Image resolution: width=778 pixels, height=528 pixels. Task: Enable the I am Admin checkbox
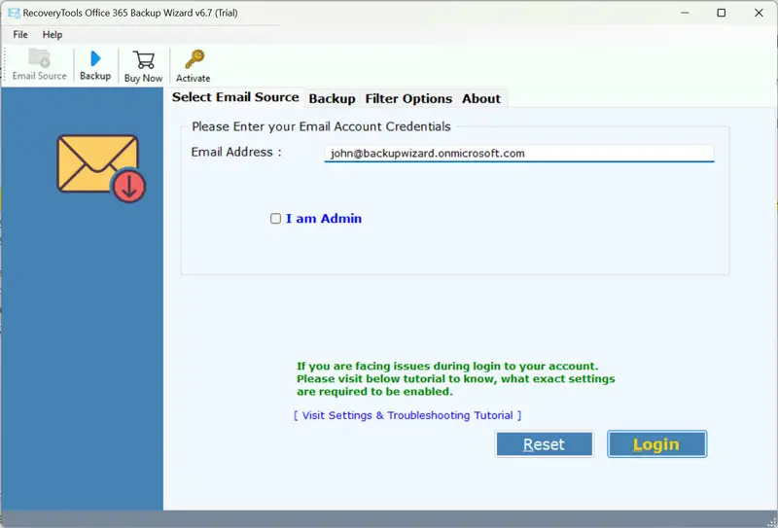click(275, 219)
